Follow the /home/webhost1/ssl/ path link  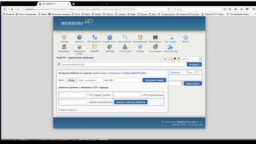[134, 73]
